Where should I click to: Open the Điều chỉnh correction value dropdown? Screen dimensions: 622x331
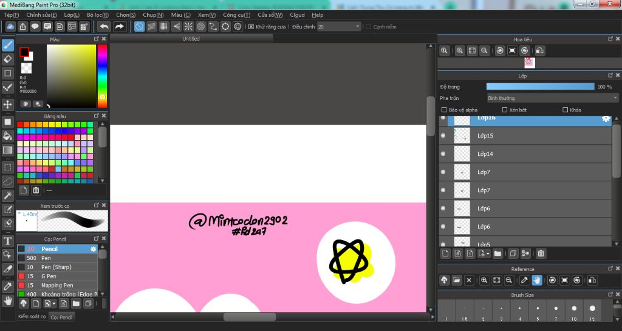point(339,27)
